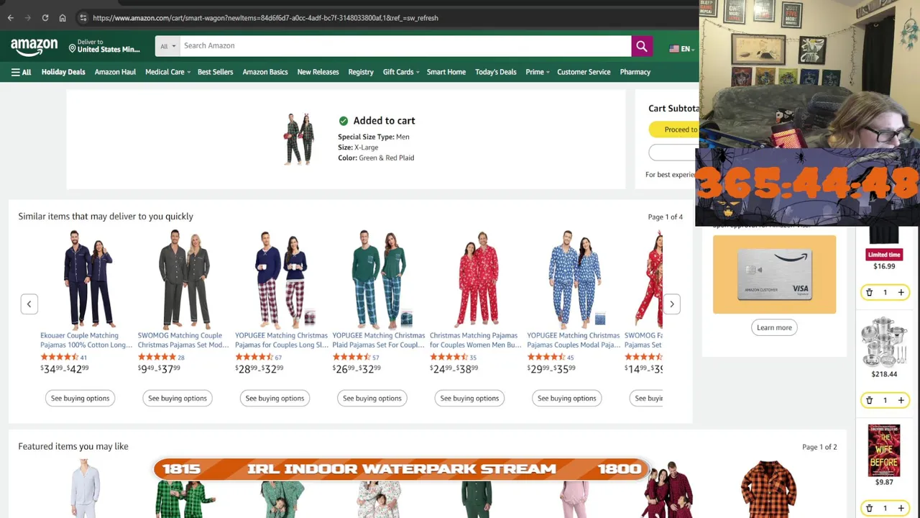Click the added-to-cart plaid pajamas thumbnail
This screenshot has height=518, width=920.
pos(299,139)
